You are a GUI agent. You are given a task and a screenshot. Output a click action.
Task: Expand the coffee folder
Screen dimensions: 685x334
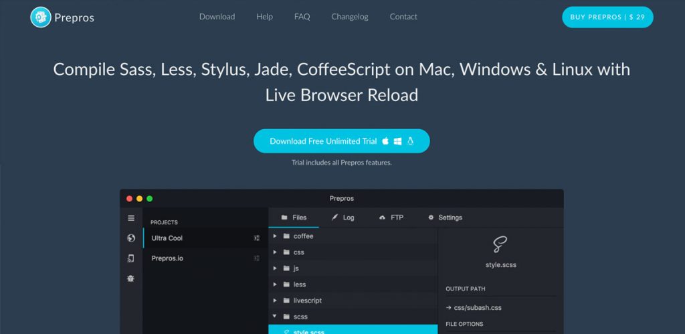pyautogui.click(x=275, y=236)
